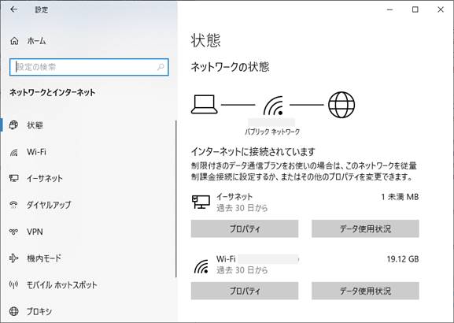This screenshot has height=323, width=454.
Task: Select the 状態 status icon in sidebar
Action: tap(13, 125)
